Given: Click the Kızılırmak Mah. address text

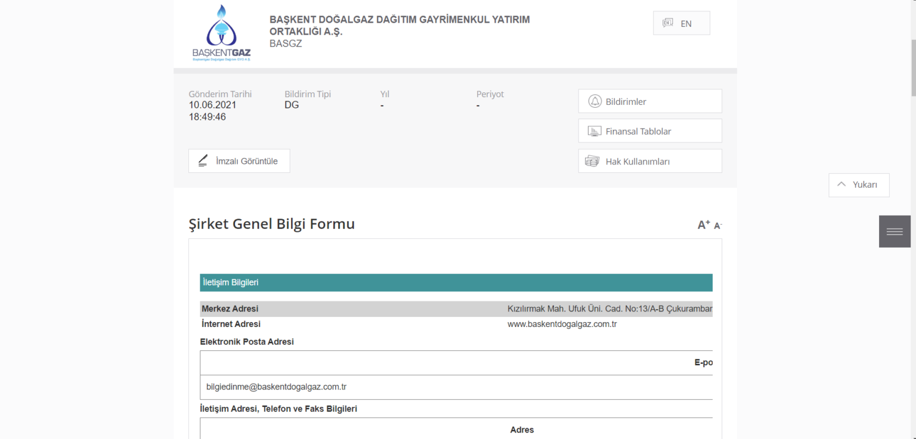Looking at the screenshot, I should pyautogui.click(x=610, y=309).
